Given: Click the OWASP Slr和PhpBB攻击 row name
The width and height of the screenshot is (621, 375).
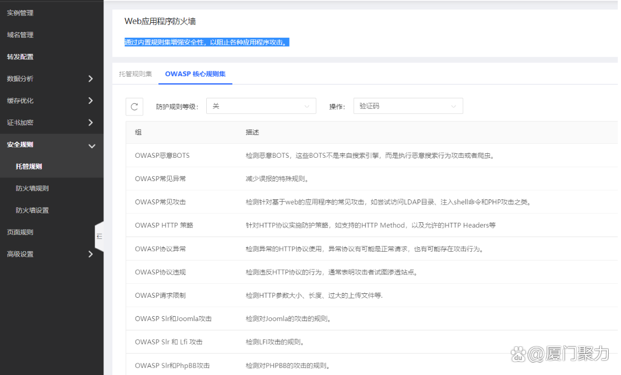Looking at the screenshot, I should pyautogui.click(x=172, y=366).
